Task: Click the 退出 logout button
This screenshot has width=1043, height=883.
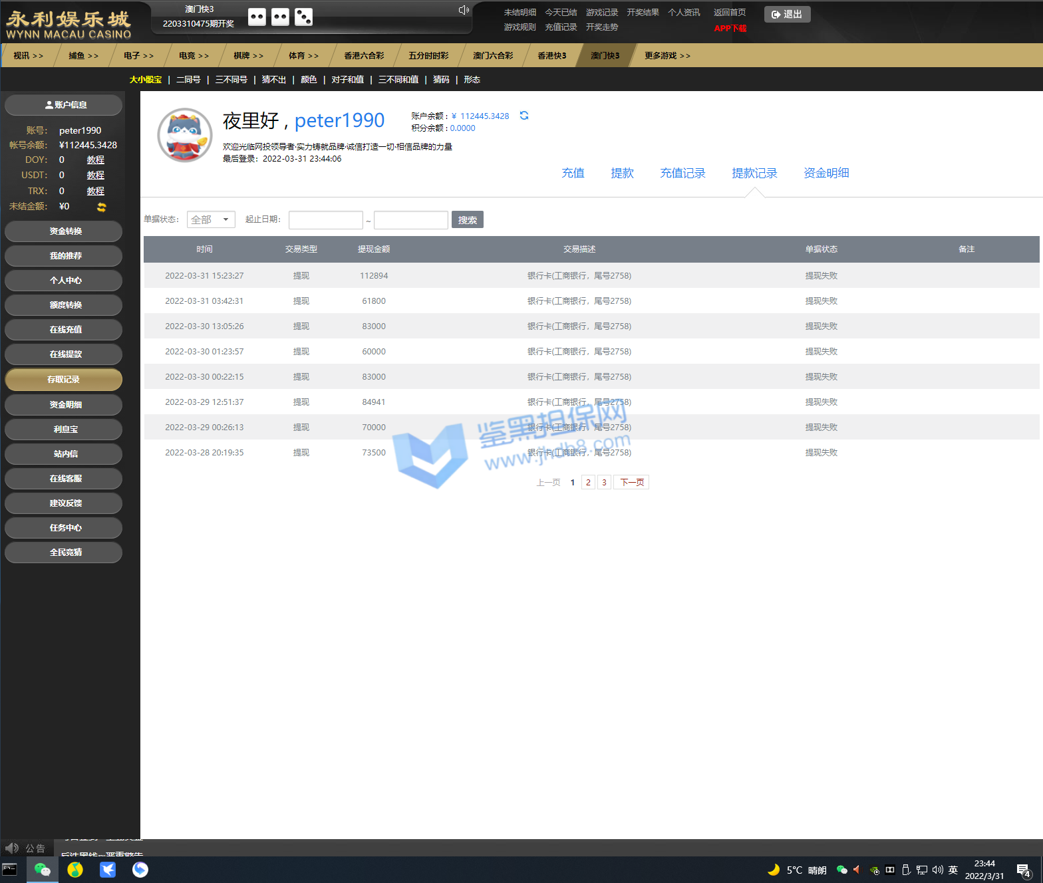Action: [787, 14]
